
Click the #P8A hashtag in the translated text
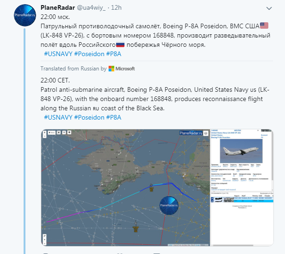click(114, 117)
